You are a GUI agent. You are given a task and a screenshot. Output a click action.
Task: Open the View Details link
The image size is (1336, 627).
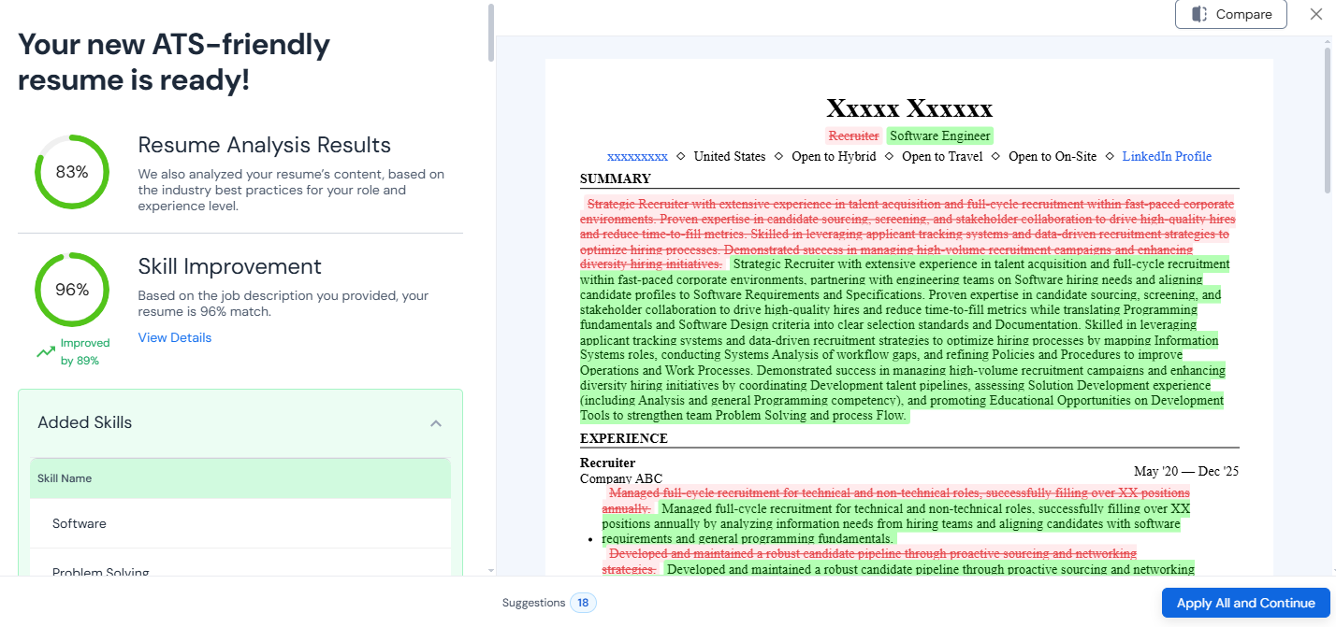(175, 337)
